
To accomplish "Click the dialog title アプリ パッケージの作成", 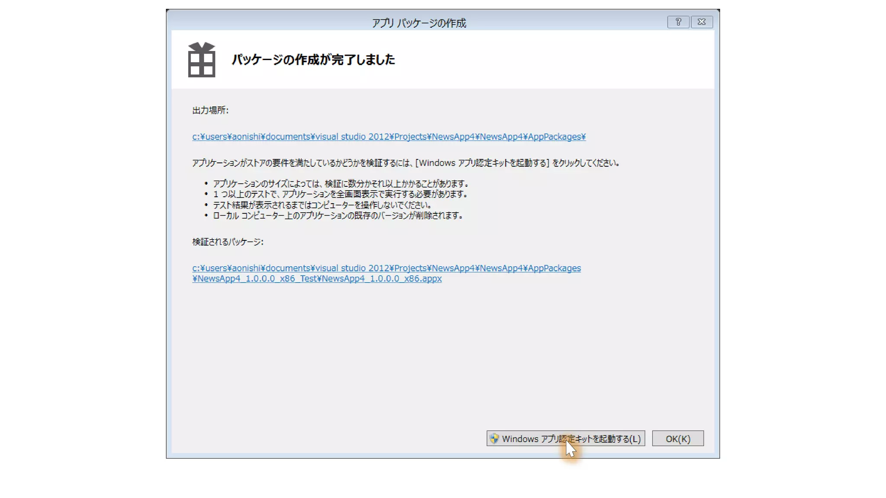I will (x=419, y=23).
